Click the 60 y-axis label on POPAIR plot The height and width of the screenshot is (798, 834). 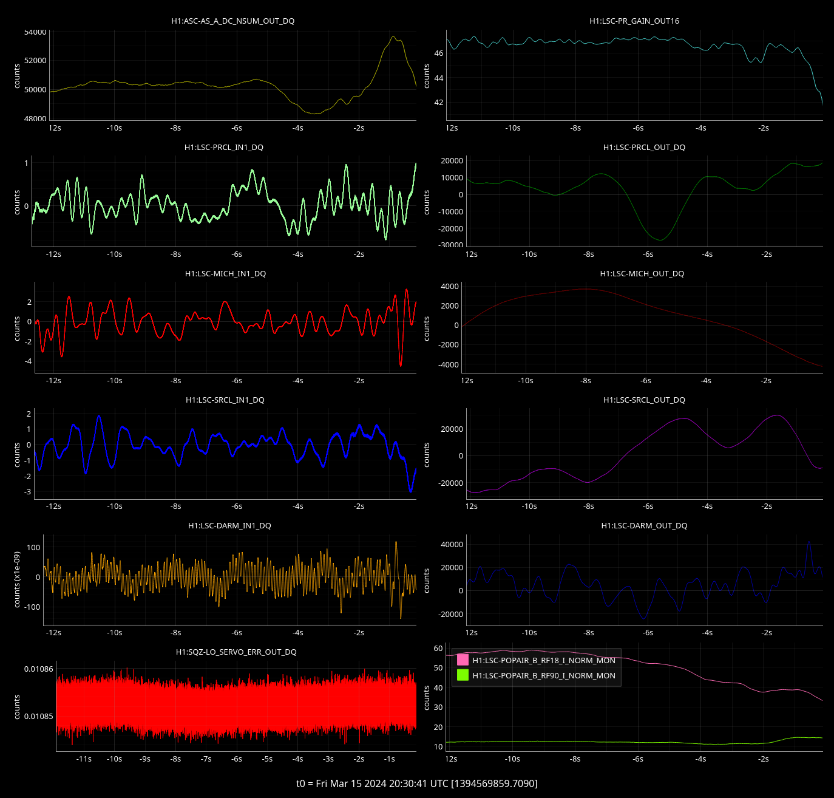point(438,648)
